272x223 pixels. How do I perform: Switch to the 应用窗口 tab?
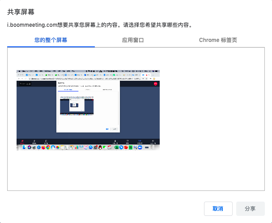(133, 40)
